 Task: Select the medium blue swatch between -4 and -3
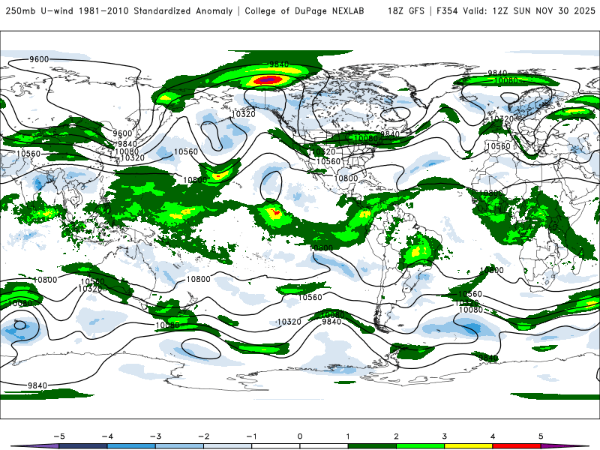[131, 446]
